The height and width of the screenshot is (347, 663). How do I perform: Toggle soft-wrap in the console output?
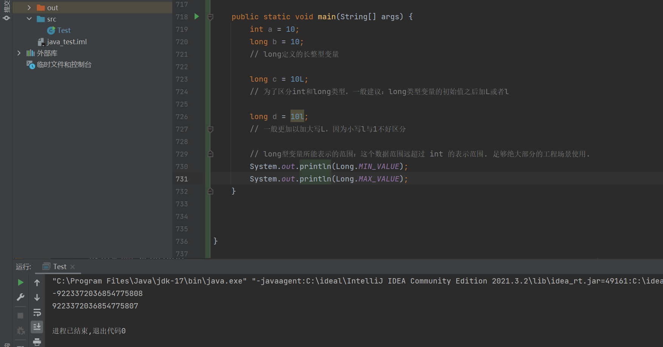coord(37,312)
